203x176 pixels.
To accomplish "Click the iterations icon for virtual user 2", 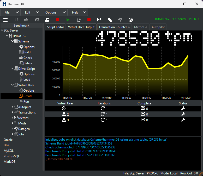I will pyautogui.click(x=103, y=114).
